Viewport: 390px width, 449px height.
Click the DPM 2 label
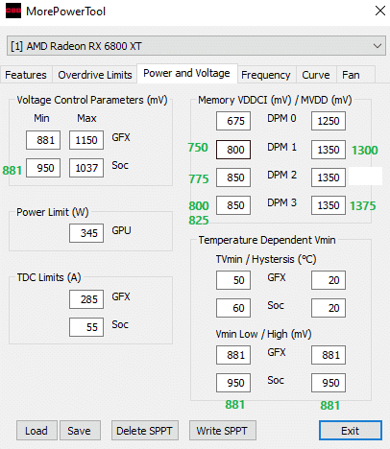281,175
